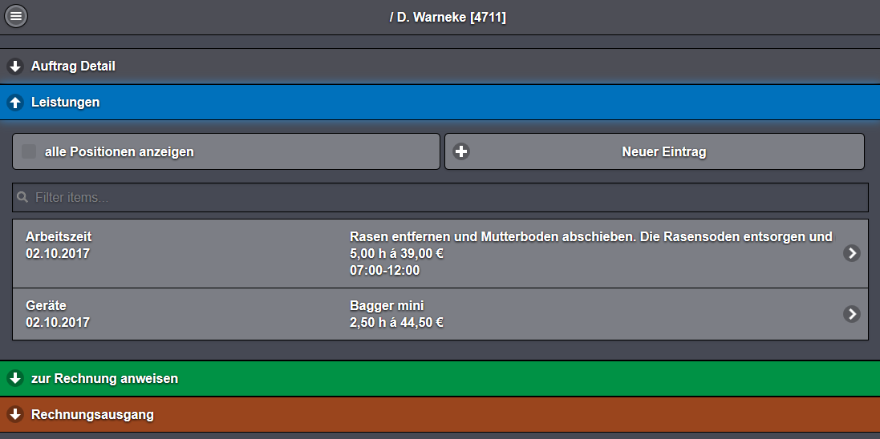Click the alle Positionen anzeigen label
Screen dimensions: 880x439
click(120, 151)
